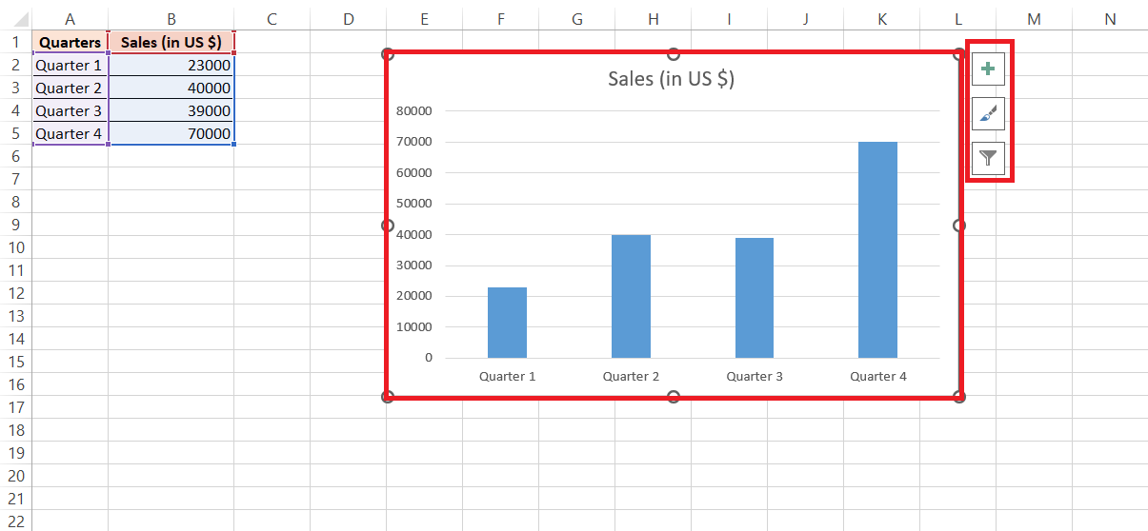
Task: Select column B header
Action: [x=171, y=18]
